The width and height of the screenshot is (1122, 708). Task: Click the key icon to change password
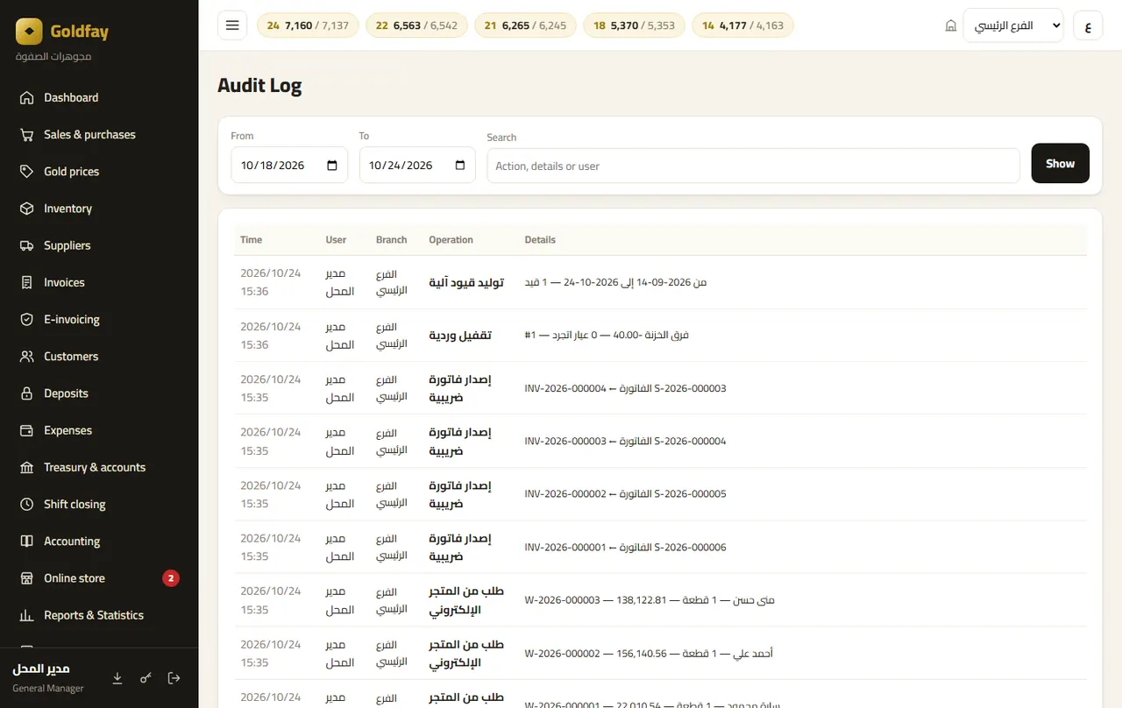[146, 677]
